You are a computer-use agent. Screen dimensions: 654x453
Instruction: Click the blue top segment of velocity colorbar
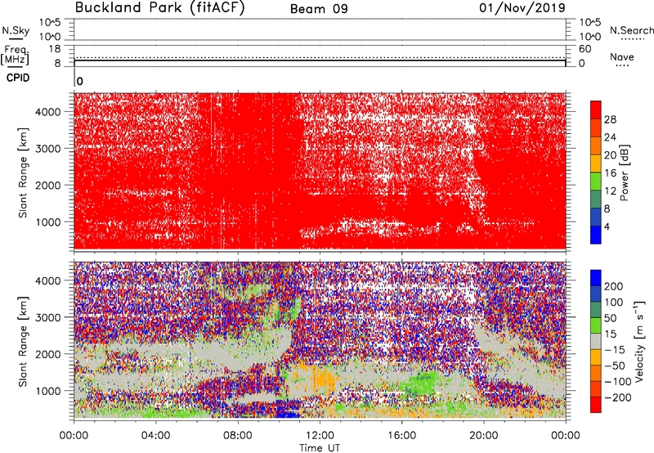click(596, 278)
